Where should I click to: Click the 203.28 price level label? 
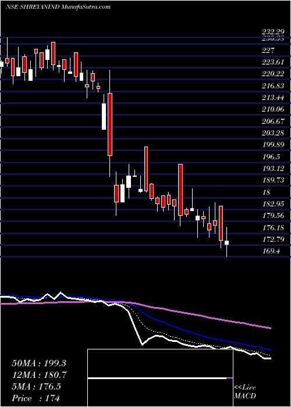(x=273, y=133)
